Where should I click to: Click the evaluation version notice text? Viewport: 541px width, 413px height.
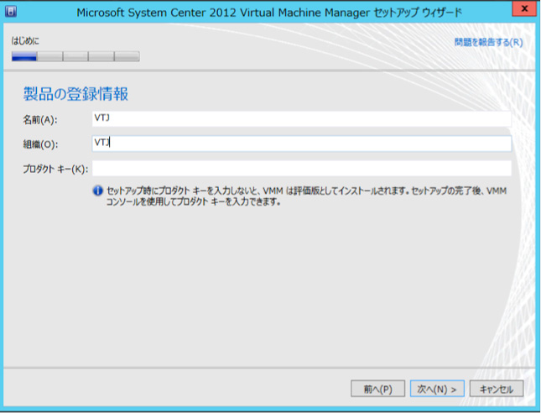click(x=306, y=196)
